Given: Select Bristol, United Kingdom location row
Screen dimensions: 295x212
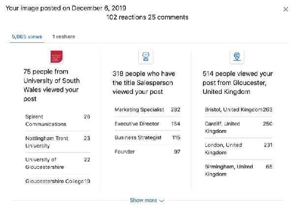Looking at the screenshot, I should tap(238, 110).
